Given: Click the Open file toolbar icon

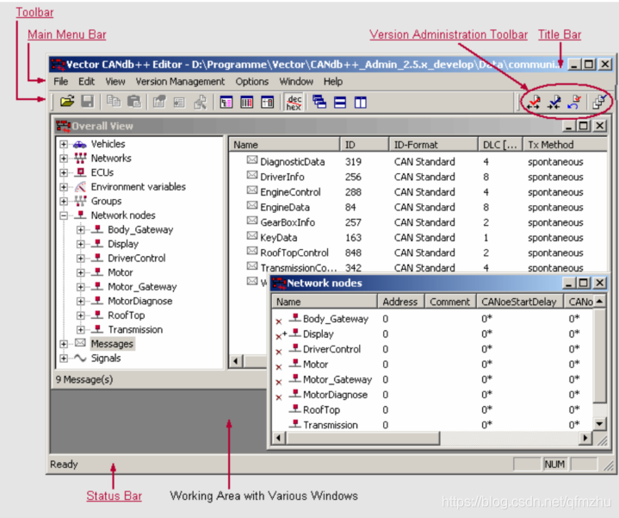Looking at the screenshot, I should [67, 102].
